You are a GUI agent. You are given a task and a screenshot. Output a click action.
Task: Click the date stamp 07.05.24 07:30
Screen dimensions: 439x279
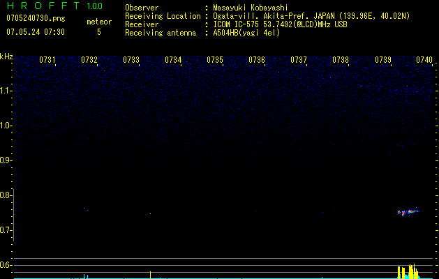point(36,32)
